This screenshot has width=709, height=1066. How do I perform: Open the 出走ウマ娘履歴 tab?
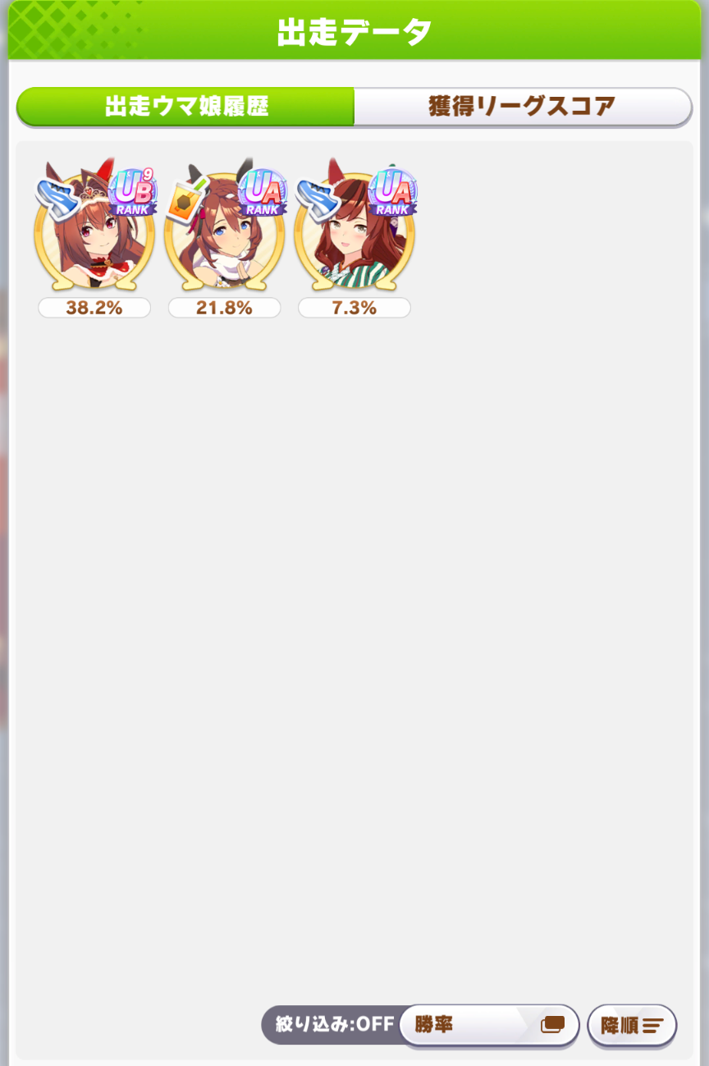coord(186,107)
